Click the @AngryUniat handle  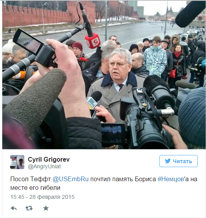(x=44, y=166)
